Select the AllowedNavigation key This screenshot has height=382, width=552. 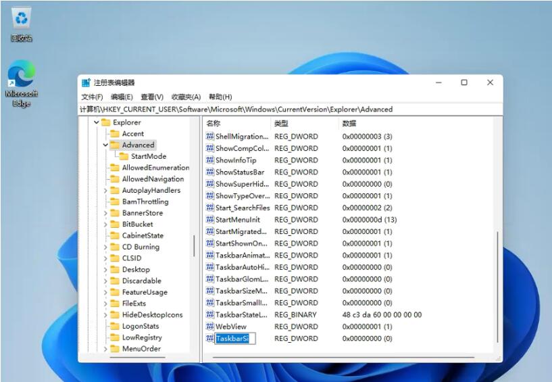tap(153, 179)
